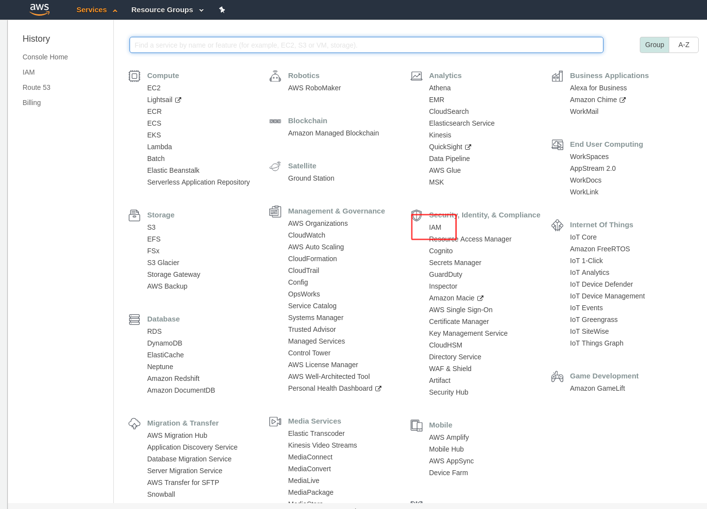The height and width of the screenshot is (509, 707).
Task: Click the Game Development controller icon
Action: (557, 376)
